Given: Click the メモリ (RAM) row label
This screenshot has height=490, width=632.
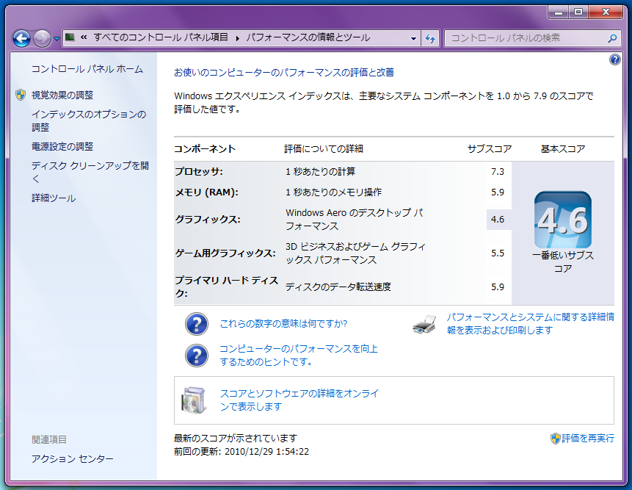Looking at the screenshot, I should coord(206,192).
